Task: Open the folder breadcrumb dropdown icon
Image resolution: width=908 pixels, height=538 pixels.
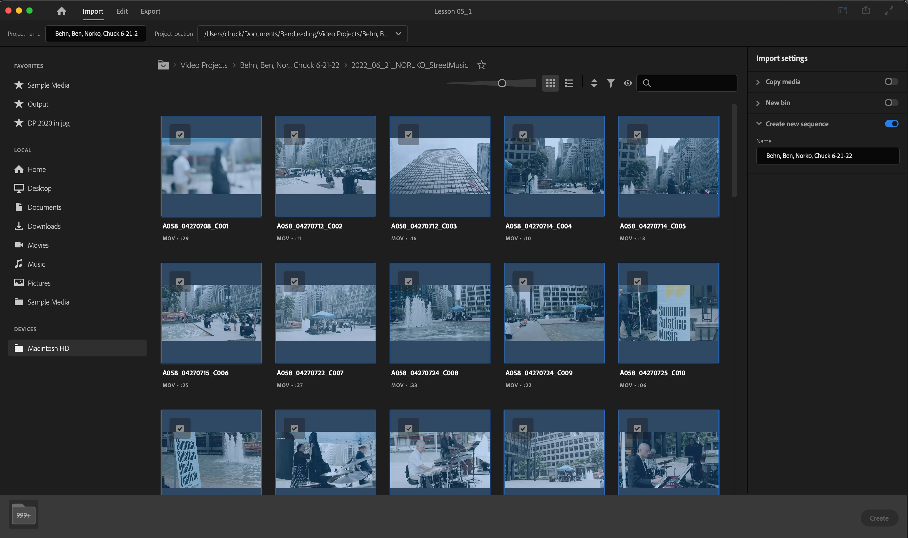Action: 163,65
